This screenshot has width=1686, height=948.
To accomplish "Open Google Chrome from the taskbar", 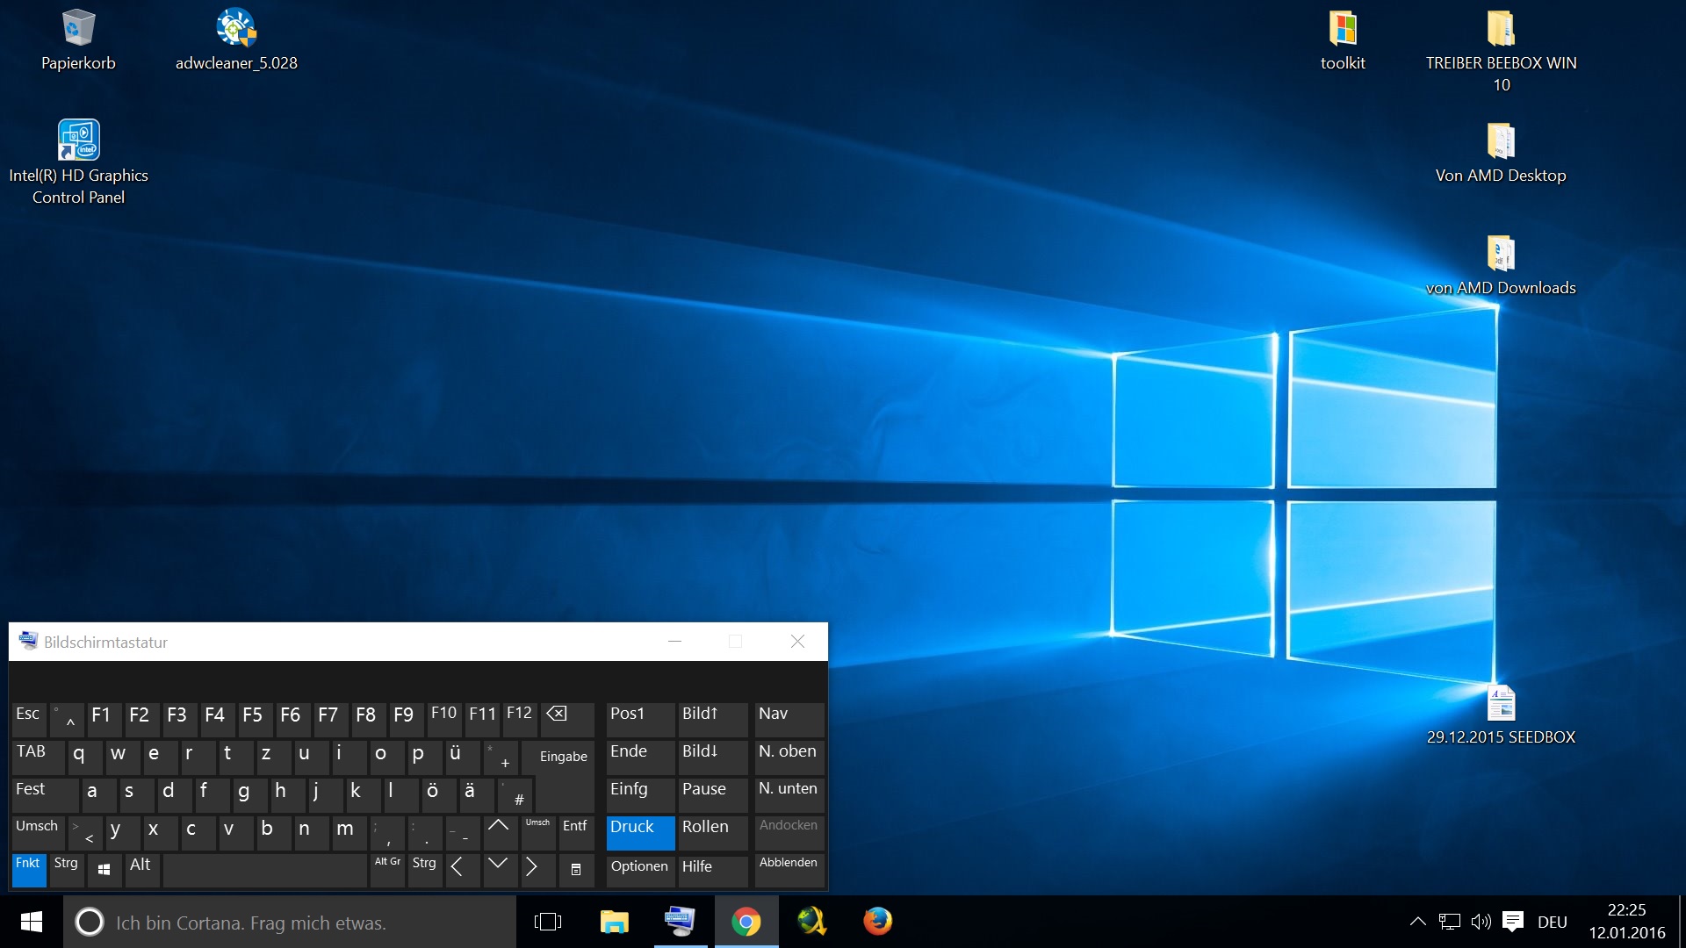I will point(746,922).
